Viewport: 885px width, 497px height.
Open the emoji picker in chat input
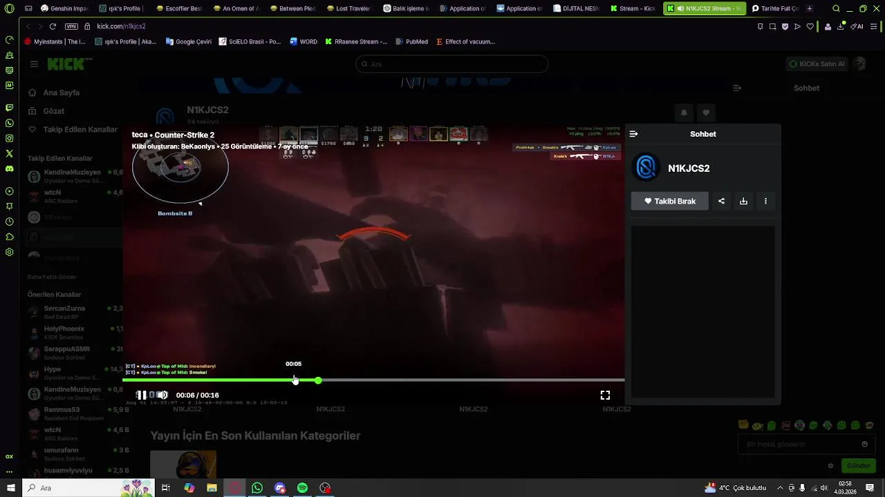pyautogui.click(x=864, y=445)
